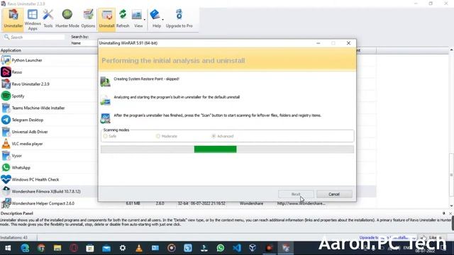Viewport: 454px width, 255px height.
Task: Open Settings gear from the taskbar
Action: pyautogui.click(x=123, y=248)
